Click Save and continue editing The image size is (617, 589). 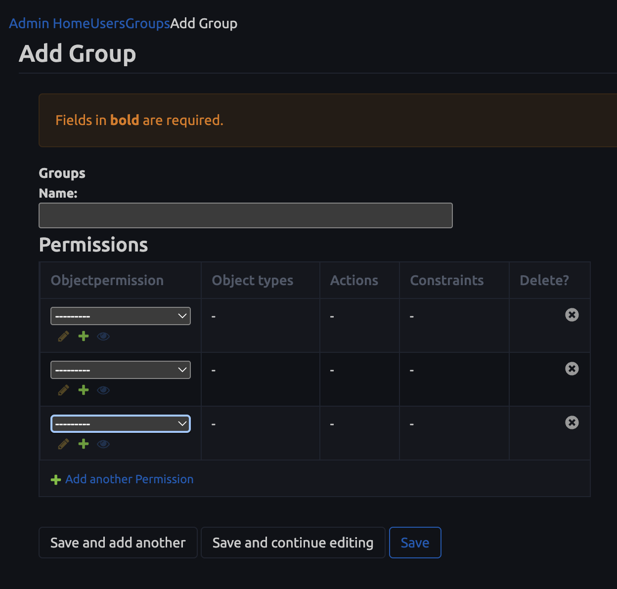(x=293, y=542)
